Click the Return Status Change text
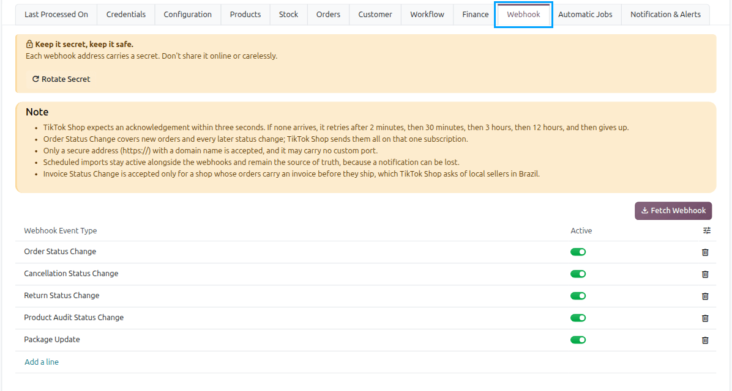The width and height of the screenshot is (732, 391). 62,296
